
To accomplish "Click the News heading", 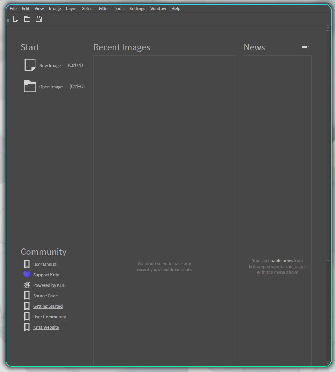I will (254, 47).
